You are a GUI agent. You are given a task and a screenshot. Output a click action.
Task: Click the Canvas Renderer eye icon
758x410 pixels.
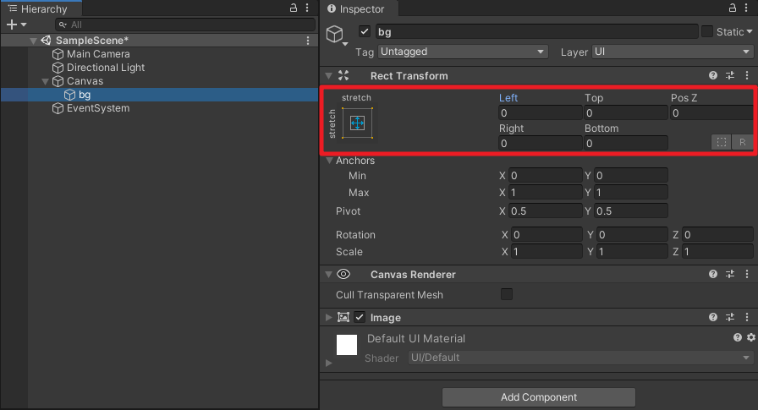click(x=343, y=274)
